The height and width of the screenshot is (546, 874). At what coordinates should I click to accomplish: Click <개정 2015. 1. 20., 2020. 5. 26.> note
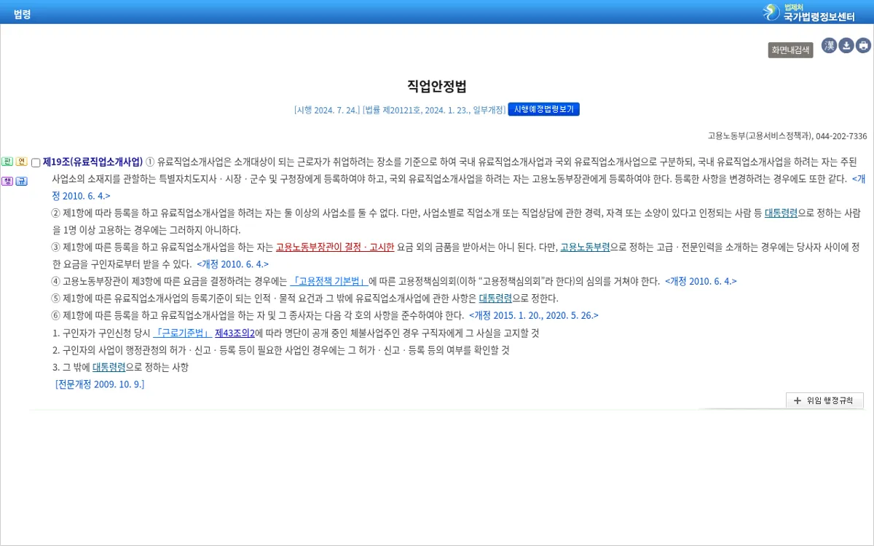[x=534, y=315]
